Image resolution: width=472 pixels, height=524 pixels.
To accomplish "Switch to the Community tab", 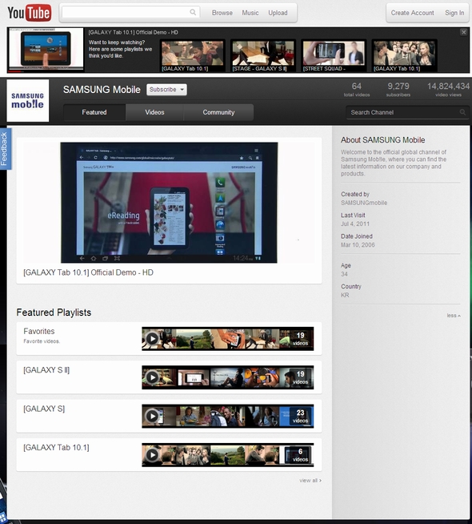I will tap(218, 112).
